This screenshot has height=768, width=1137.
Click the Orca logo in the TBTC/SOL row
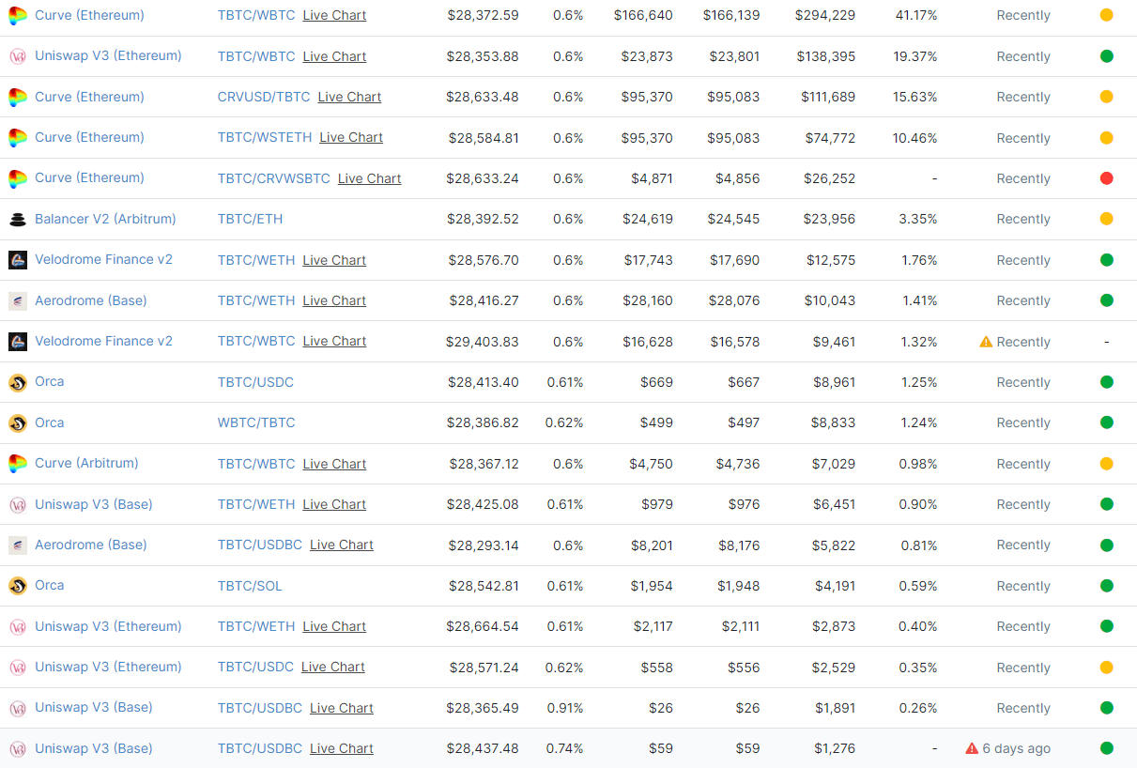[x=17, y=586]
